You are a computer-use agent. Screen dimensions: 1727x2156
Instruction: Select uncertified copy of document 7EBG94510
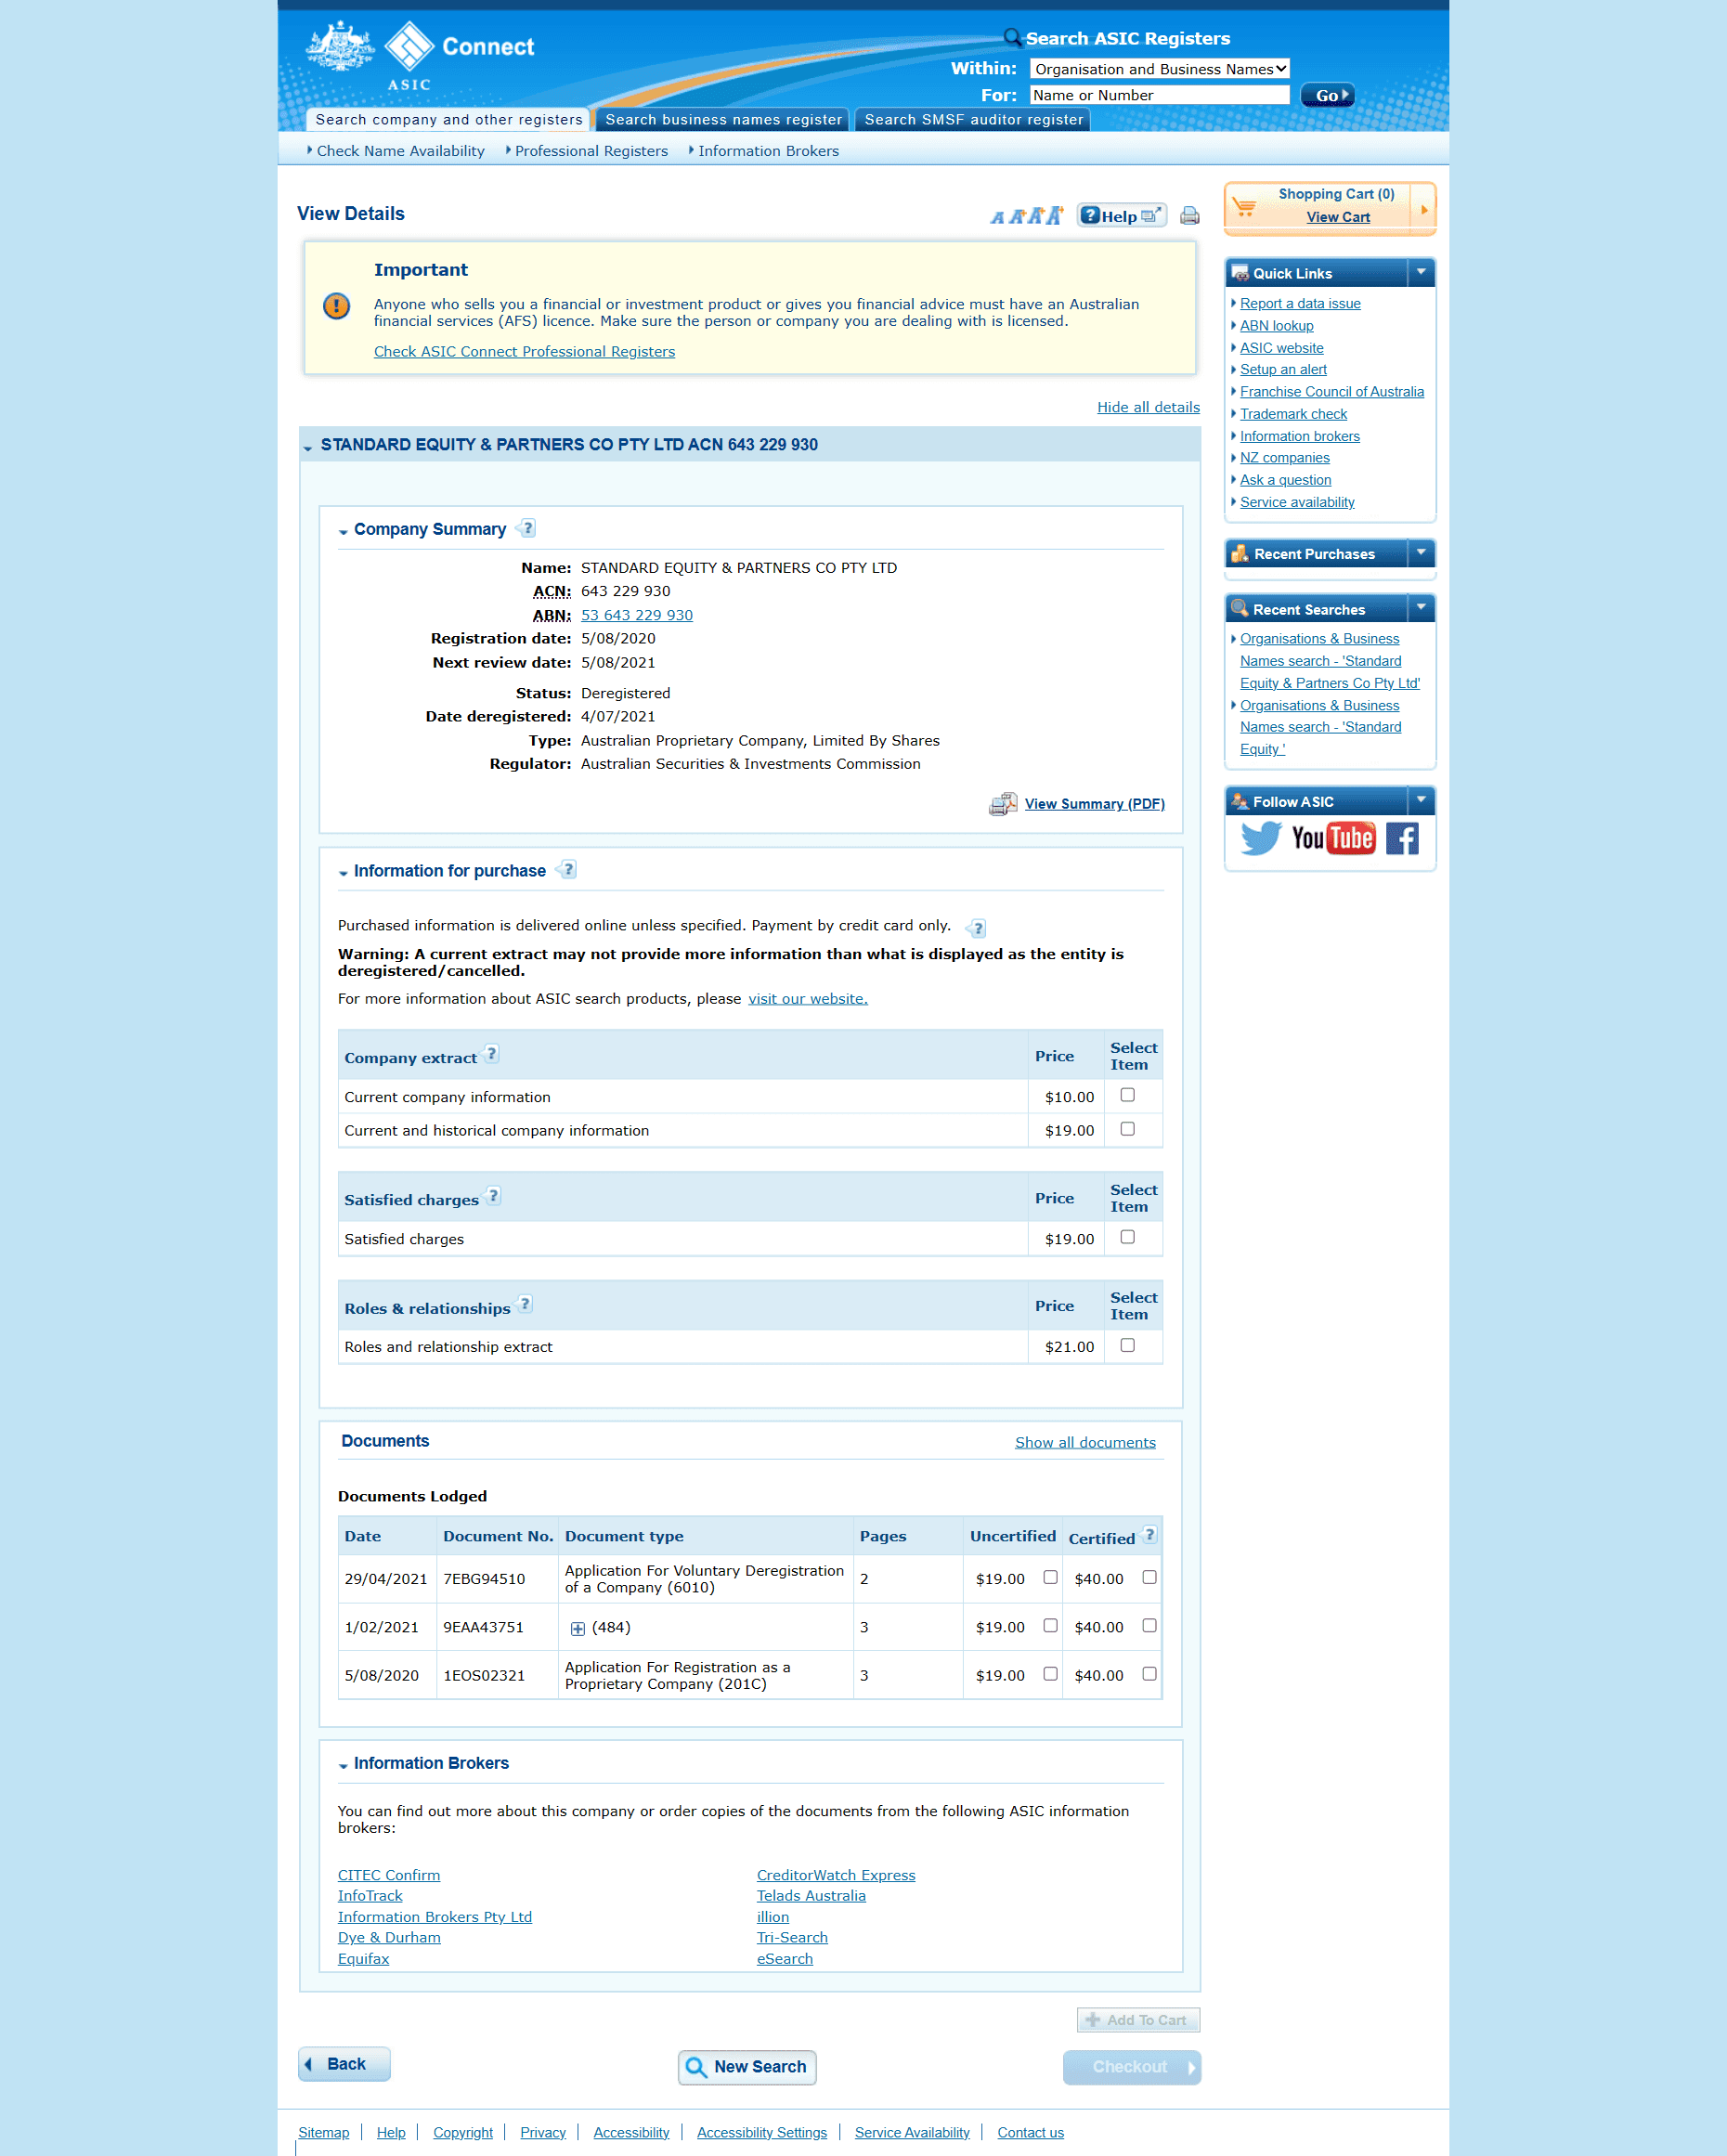[1050, 1577]
